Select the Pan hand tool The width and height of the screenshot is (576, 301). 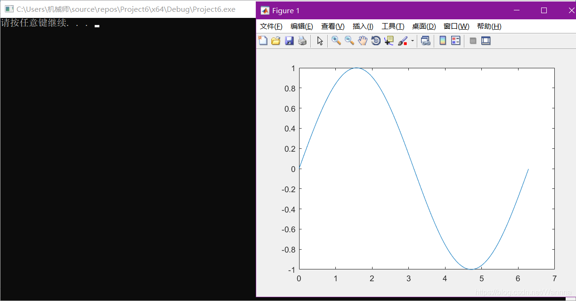(x=363, y=41)
